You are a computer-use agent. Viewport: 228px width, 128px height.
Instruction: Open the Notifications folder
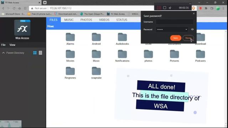click(x=122, y=56)
